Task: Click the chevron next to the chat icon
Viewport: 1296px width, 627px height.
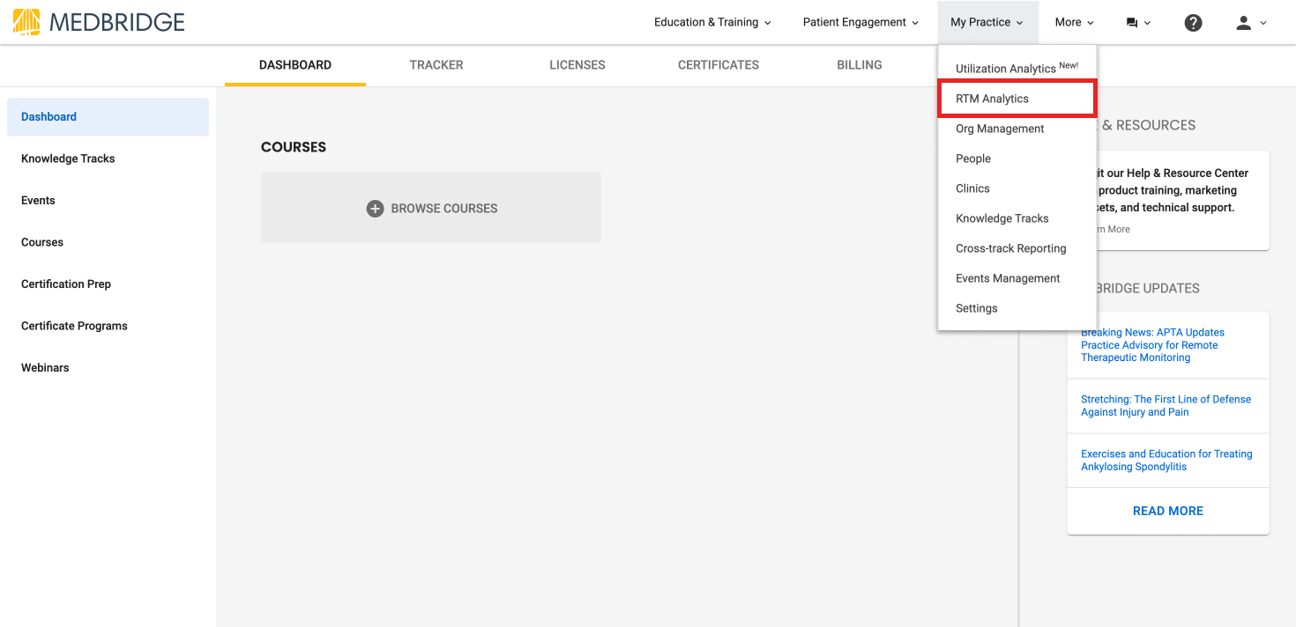Action: coord(1147,23)
